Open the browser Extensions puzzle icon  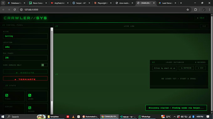pos(195,10)
